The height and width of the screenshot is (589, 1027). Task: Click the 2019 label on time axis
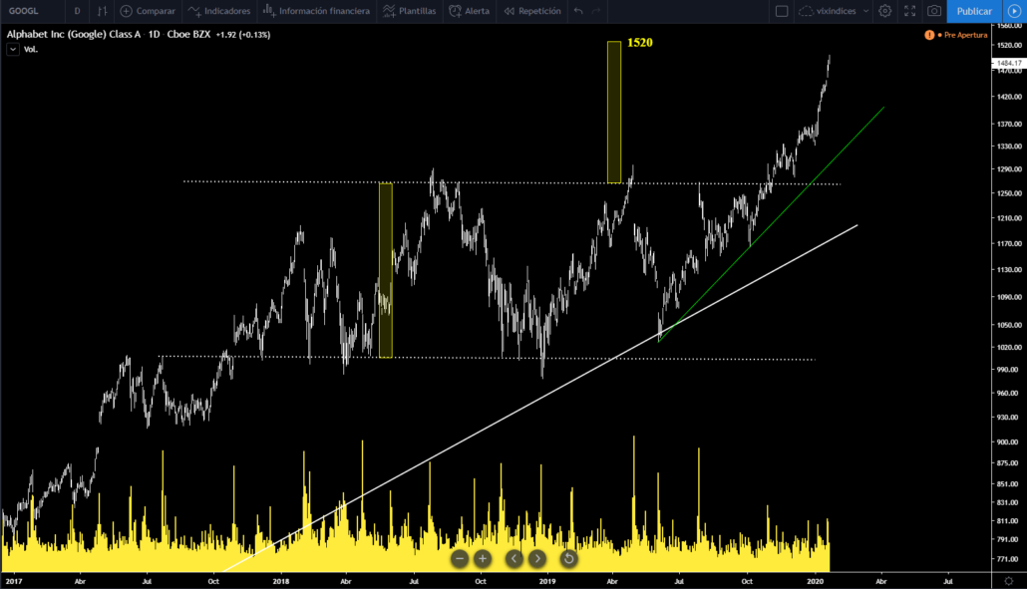547,581
